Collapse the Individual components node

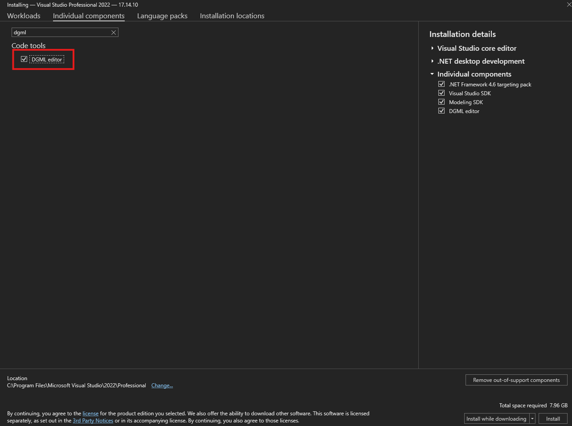(432, 74)
